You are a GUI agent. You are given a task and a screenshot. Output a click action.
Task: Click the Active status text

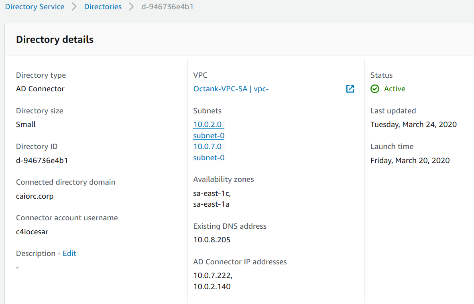point(395,89)
